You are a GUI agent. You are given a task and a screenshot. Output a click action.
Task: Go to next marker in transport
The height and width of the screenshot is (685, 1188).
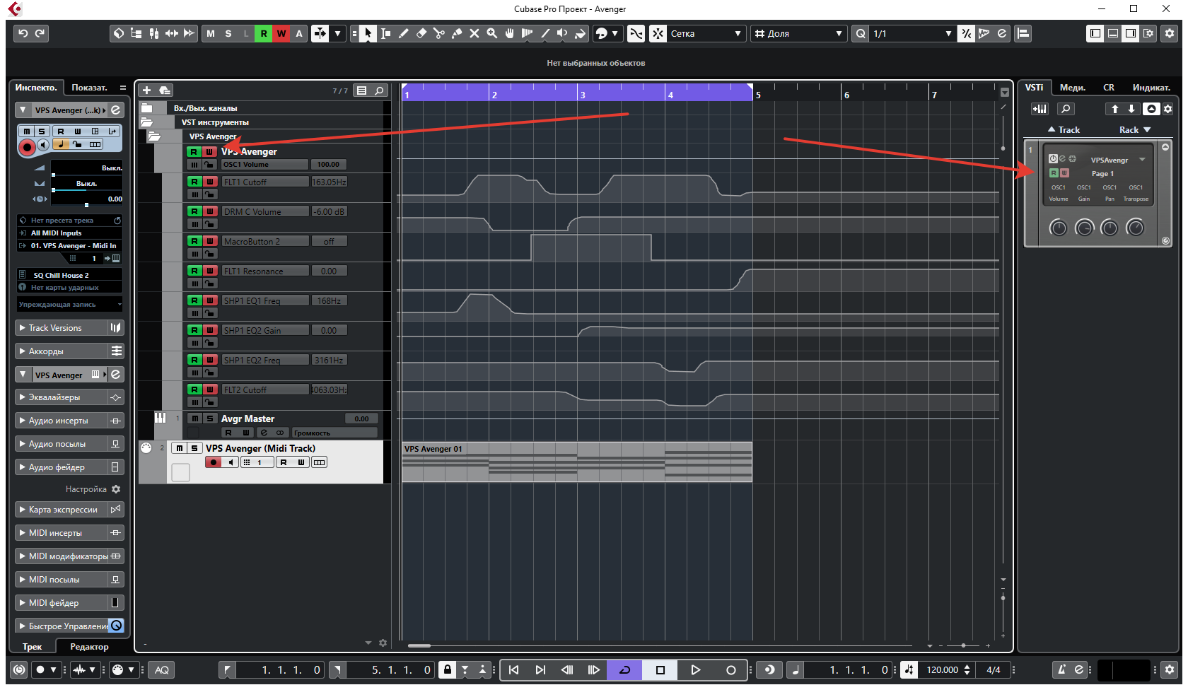tap(540, 669)
